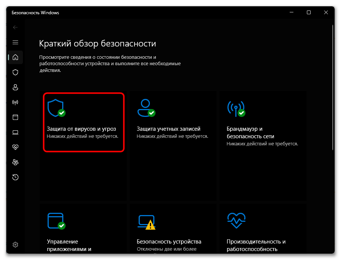Viewport: 341px width, 260px height.
Task: Open virus protection shield sidebar icon
Action: point(15,72)
